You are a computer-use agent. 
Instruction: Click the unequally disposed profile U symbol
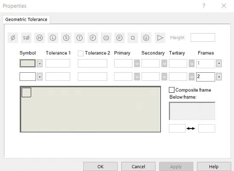click(146, 38)
